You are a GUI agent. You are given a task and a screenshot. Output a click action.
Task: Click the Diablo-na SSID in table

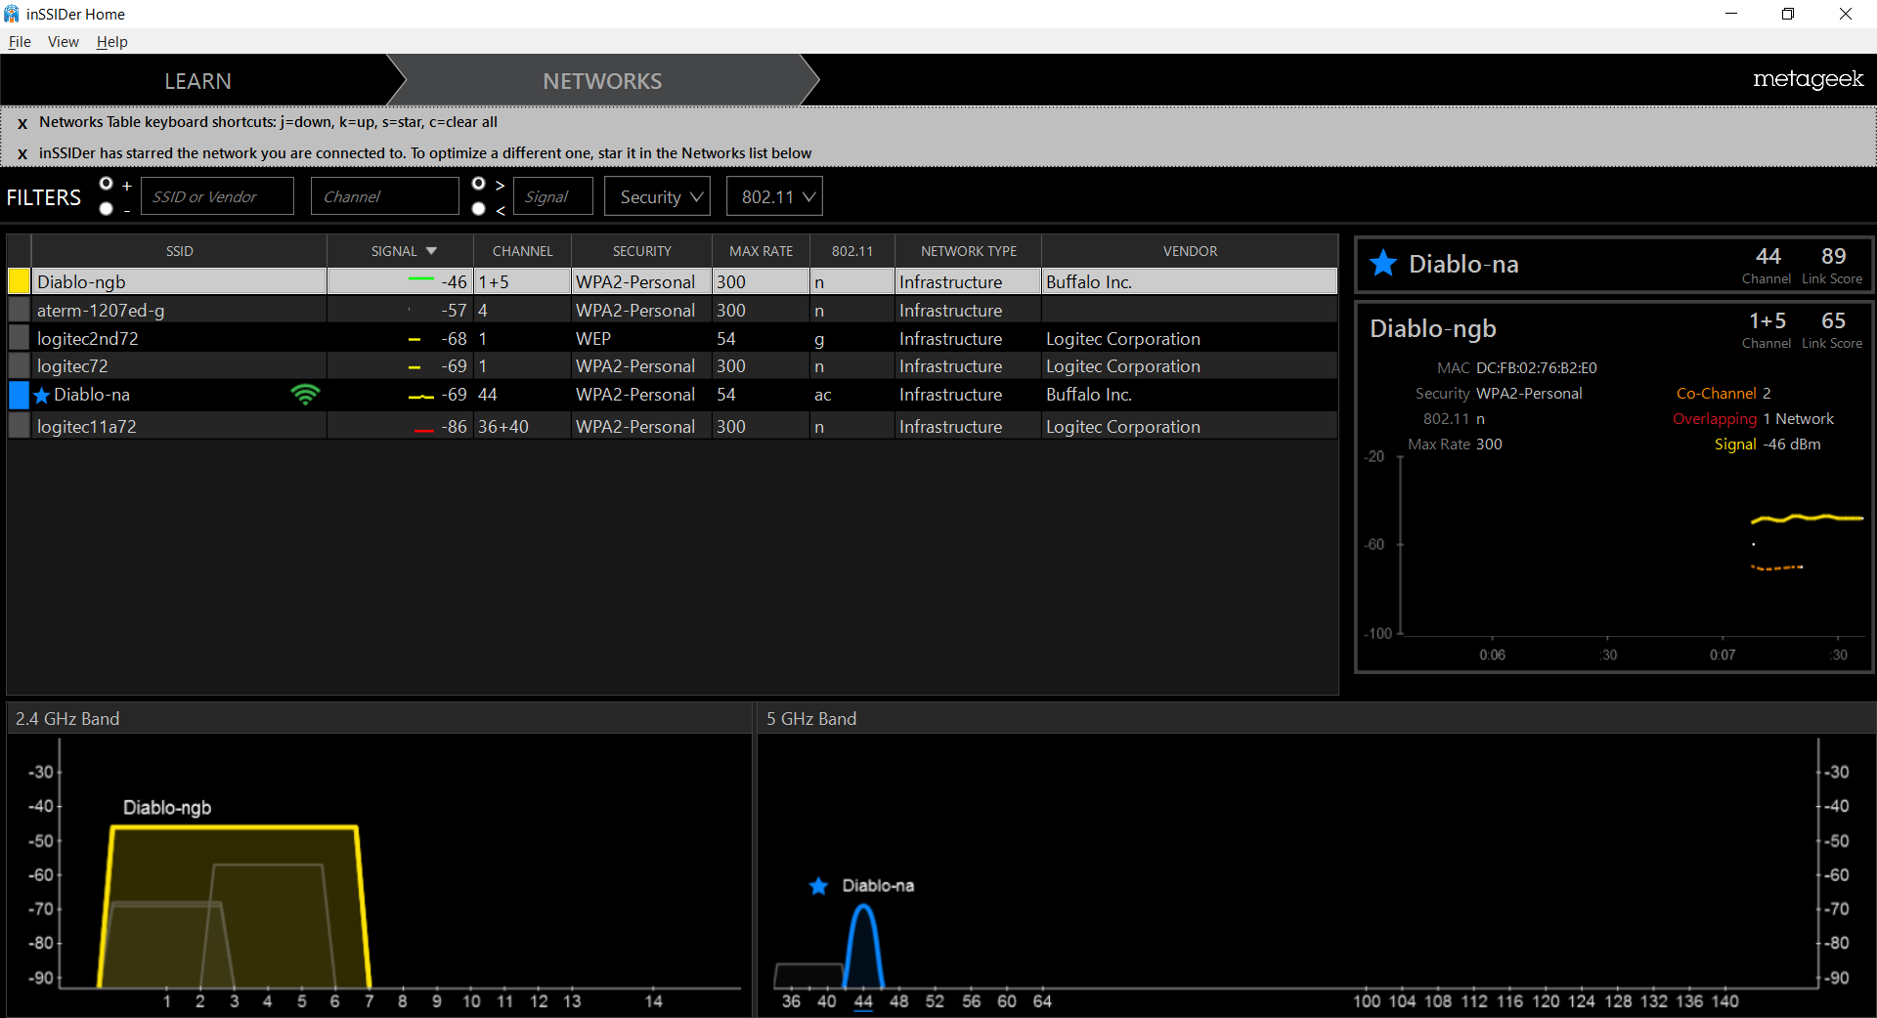(92, 395)
